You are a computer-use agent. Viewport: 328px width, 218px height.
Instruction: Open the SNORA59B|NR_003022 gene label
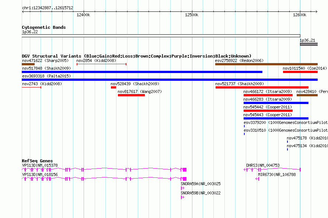pos(200,193)
